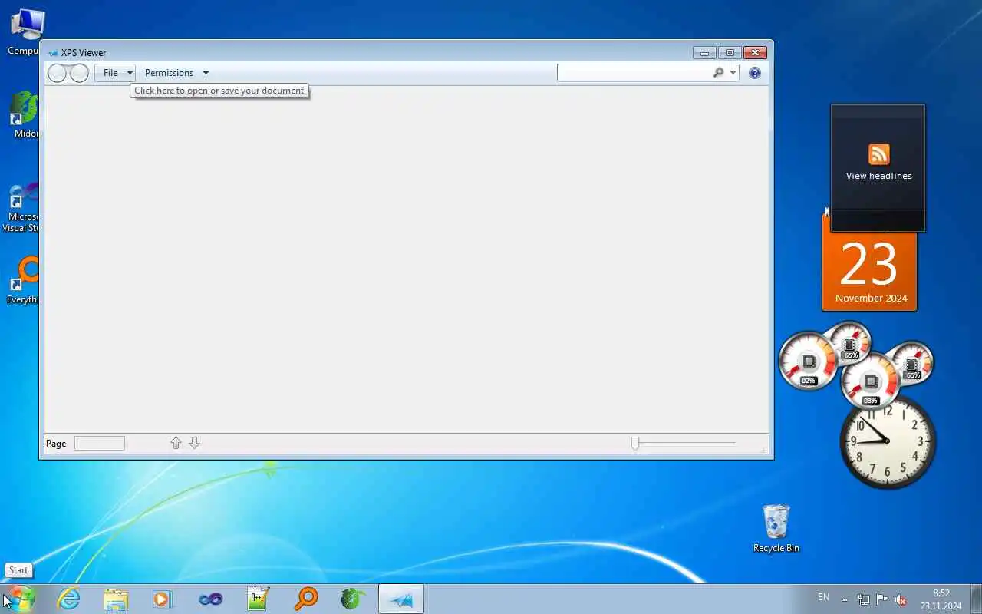Image resolution: width=982 pixels, height=614 pixels.
Task: Expand the search options arrow
Action: (x=733, y=73)
